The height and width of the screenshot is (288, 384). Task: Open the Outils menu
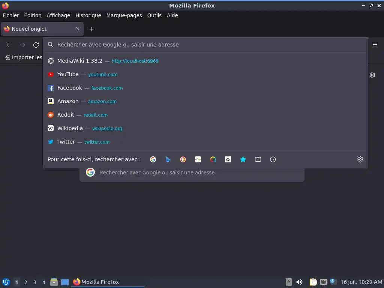154,15
